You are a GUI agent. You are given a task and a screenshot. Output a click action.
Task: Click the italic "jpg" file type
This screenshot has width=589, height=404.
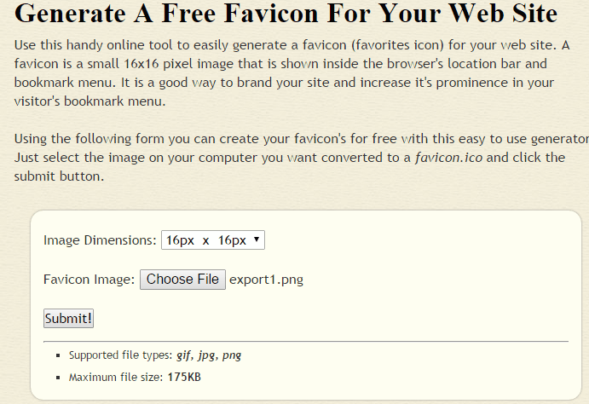point(207,355)
